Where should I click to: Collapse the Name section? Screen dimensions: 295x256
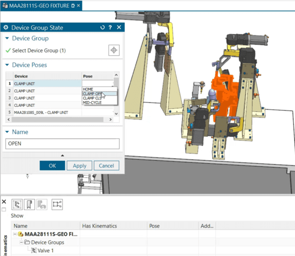coord(7,132)
